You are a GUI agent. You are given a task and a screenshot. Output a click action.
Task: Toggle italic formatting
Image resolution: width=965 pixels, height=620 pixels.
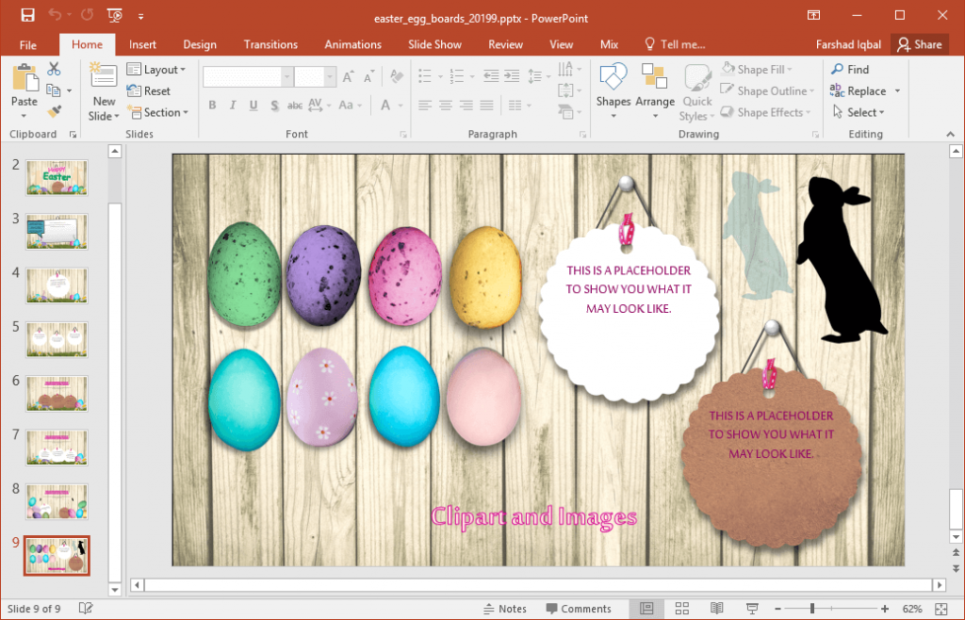tap(232, 105)
